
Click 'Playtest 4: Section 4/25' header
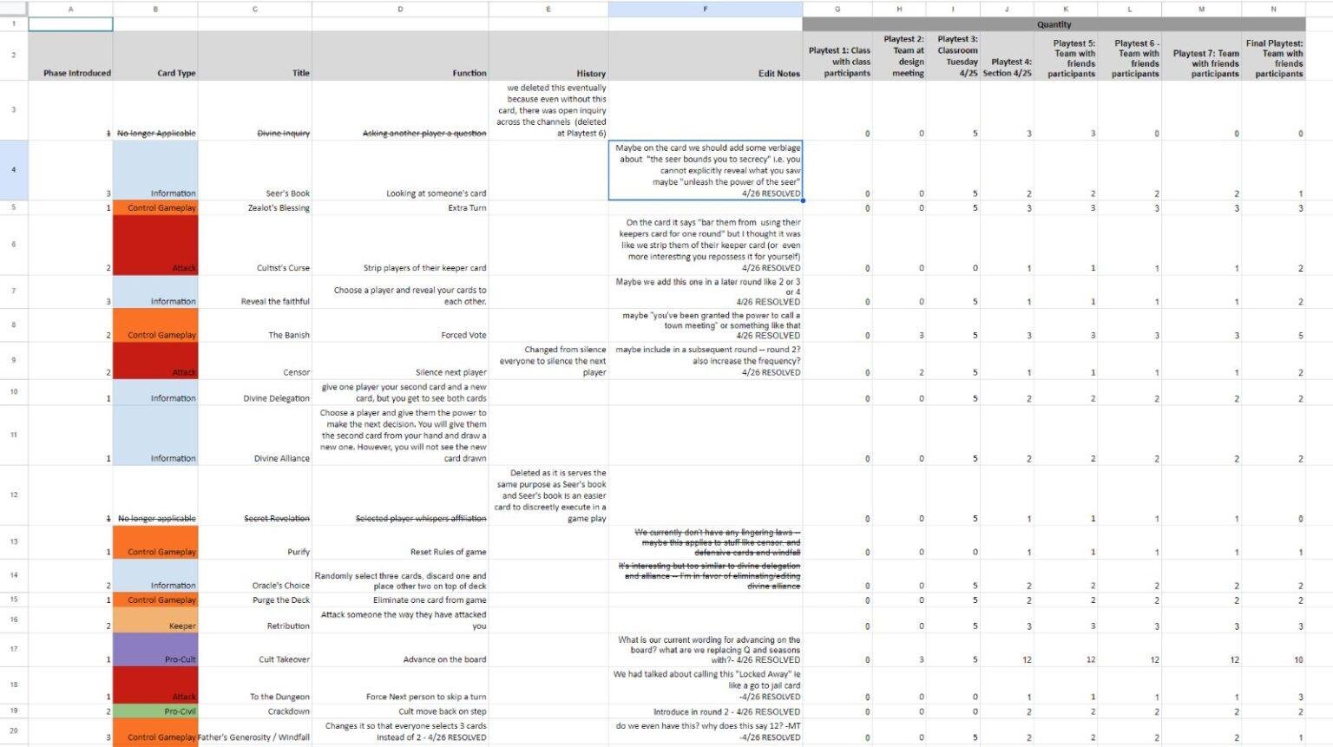[1007, 56]
